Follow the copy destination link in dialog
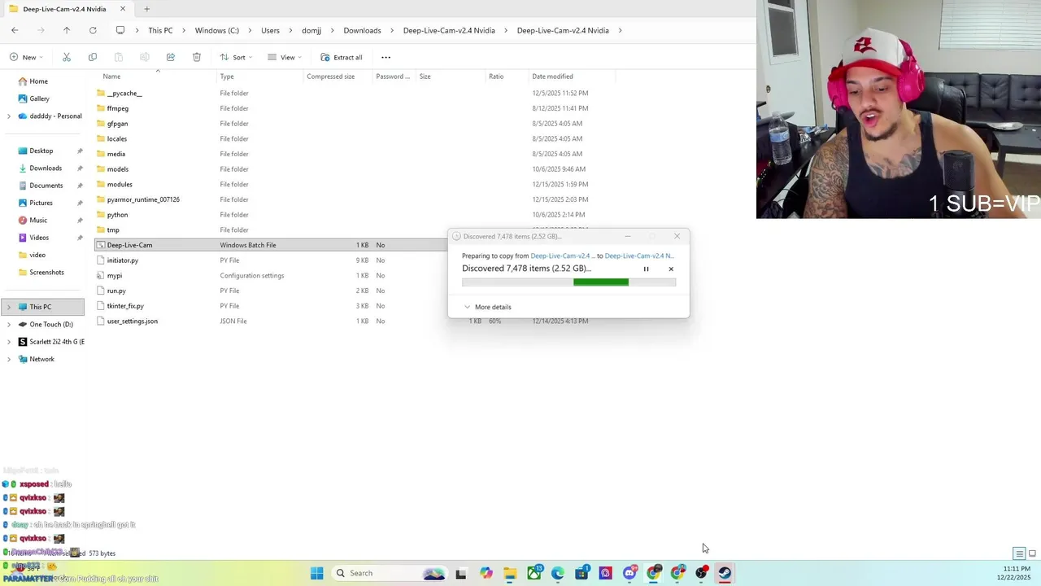 click(x=639, y=256)
